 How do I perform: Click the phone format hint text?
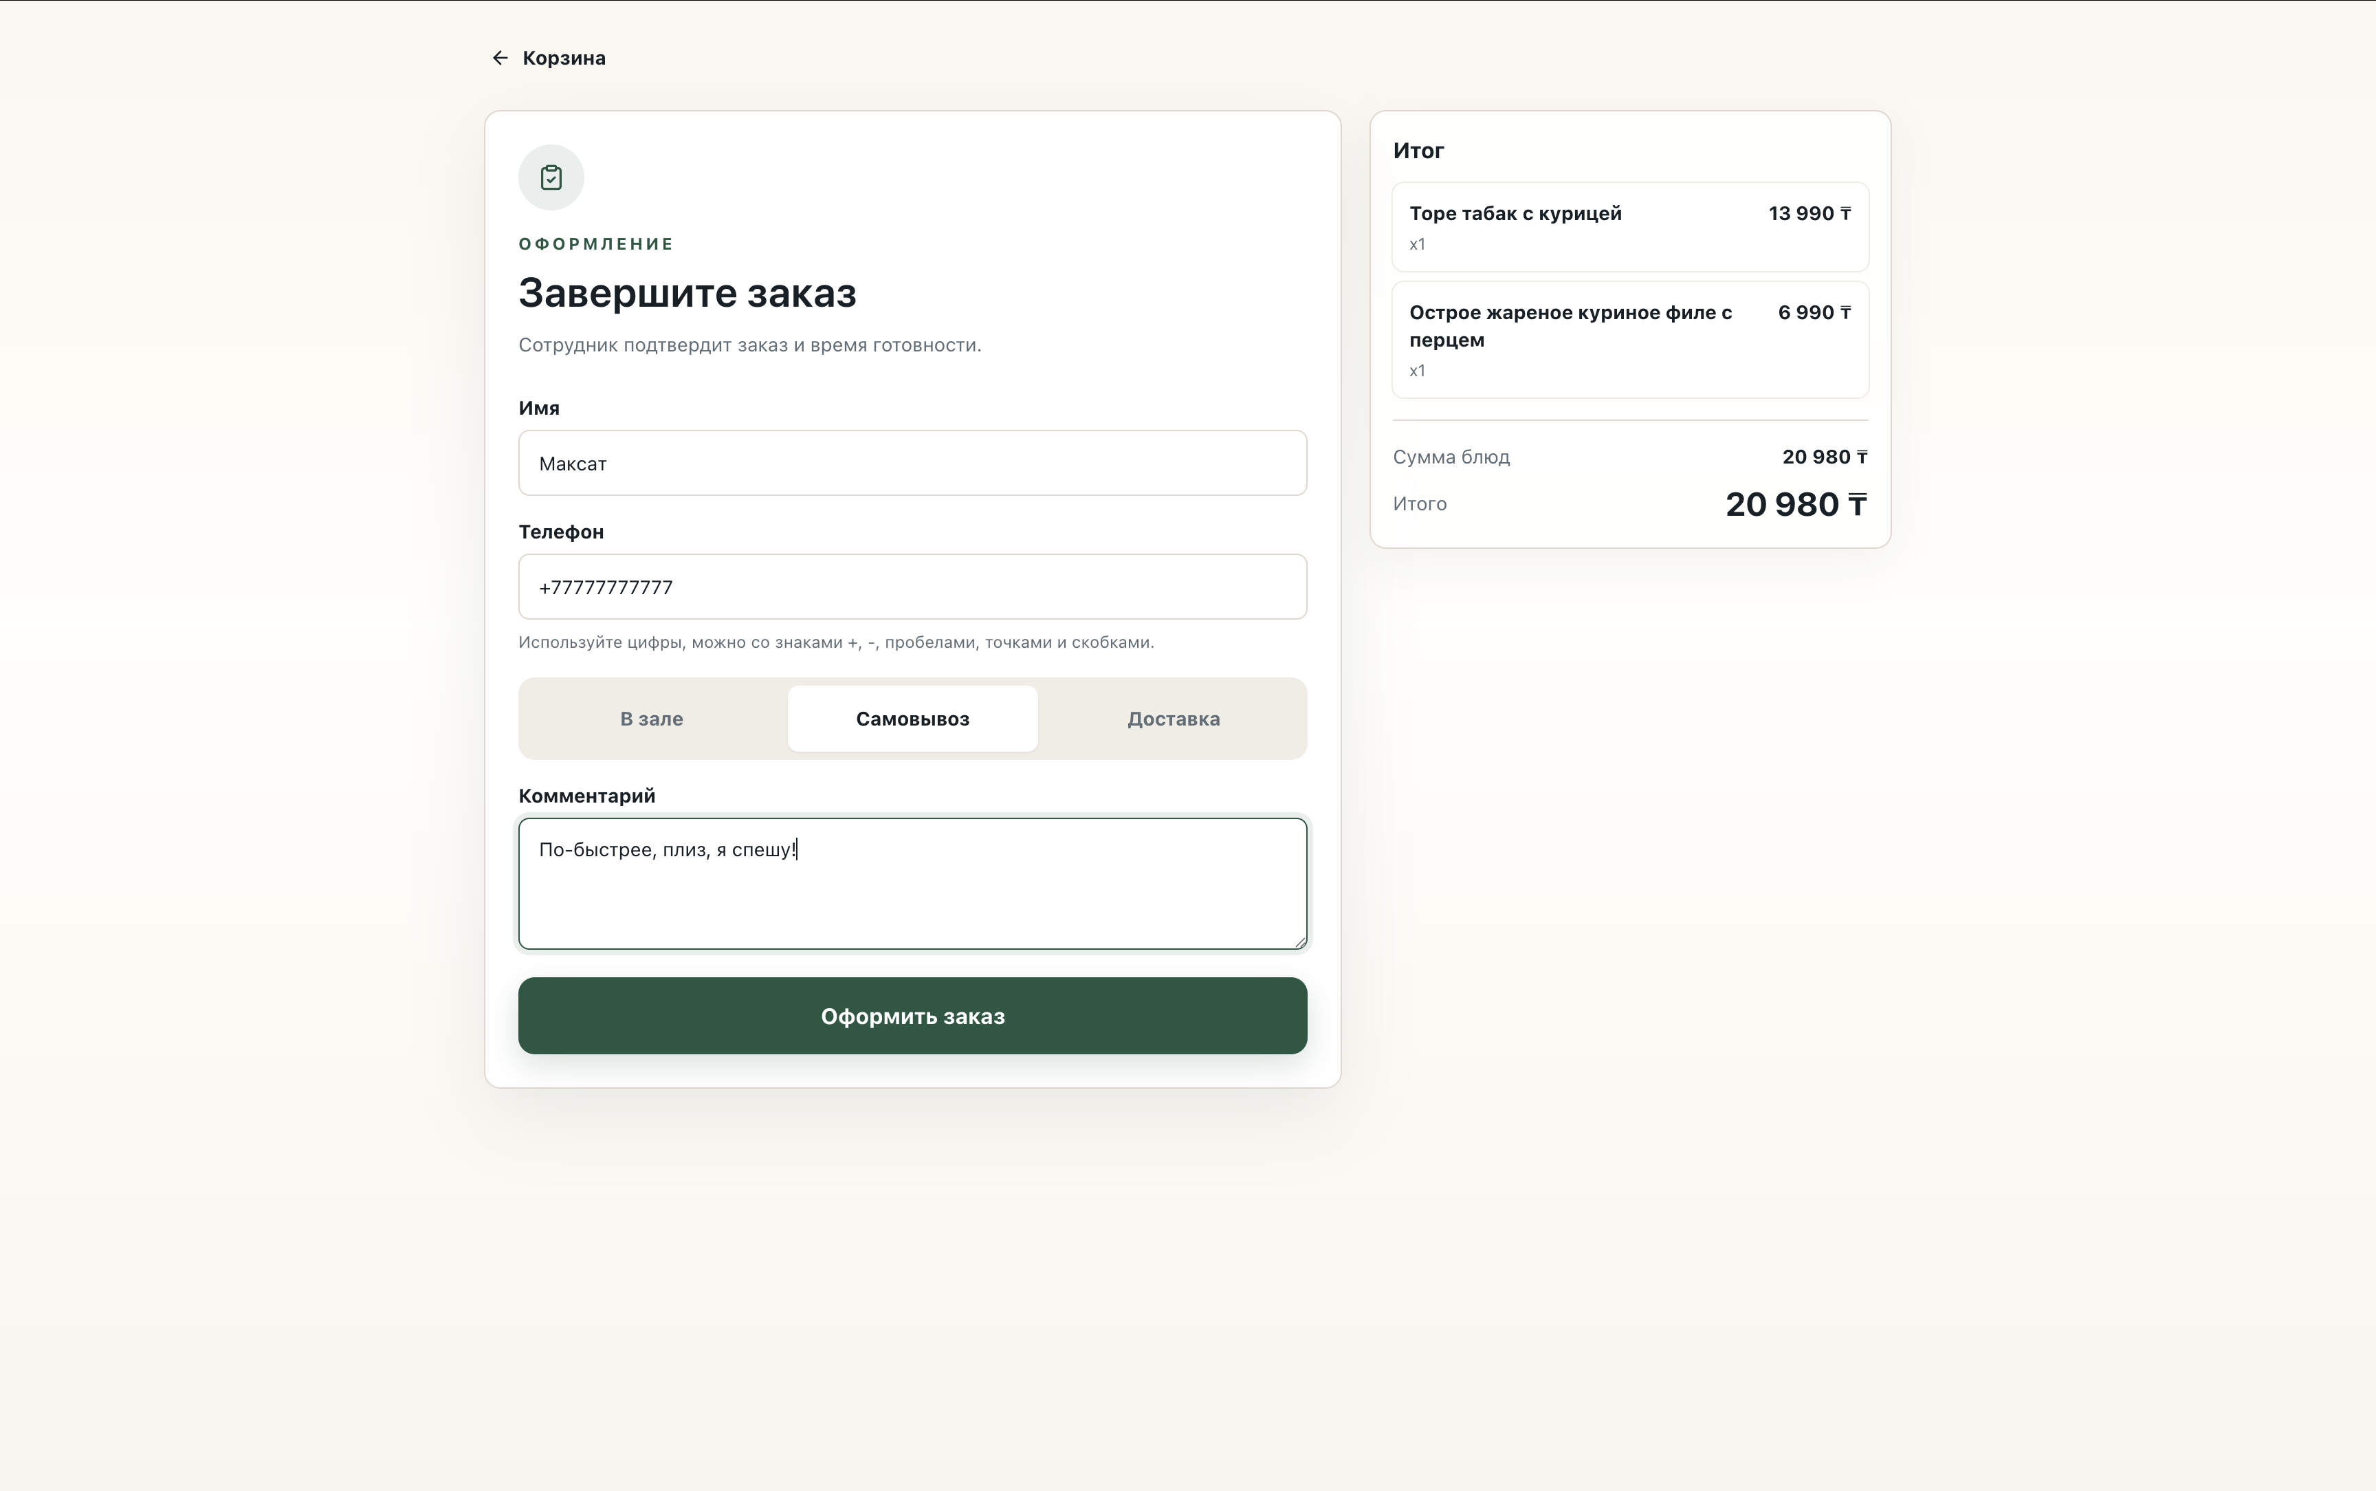pyautogui.click(x=836, y=643)
